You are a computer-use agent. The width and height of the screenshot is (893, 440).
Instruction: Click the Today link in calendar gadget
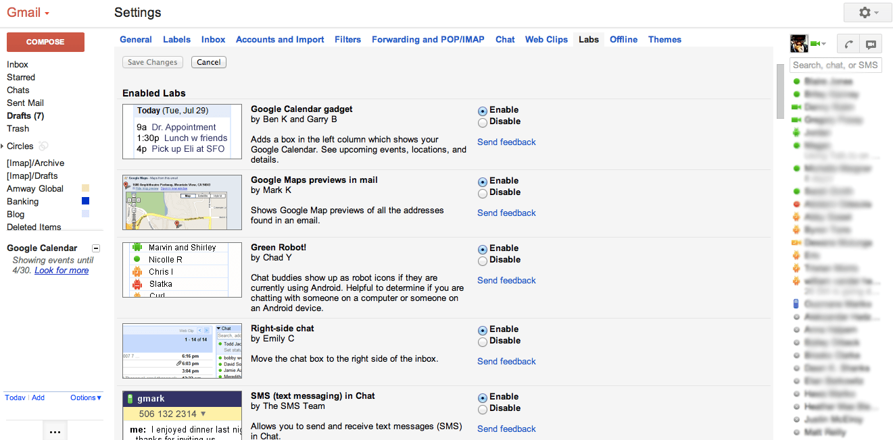[15, 397]
